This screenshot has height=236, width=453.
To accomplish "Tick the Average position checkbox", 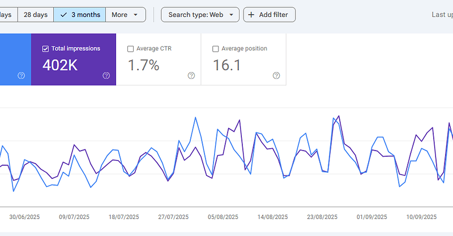I will click(216, 49).
